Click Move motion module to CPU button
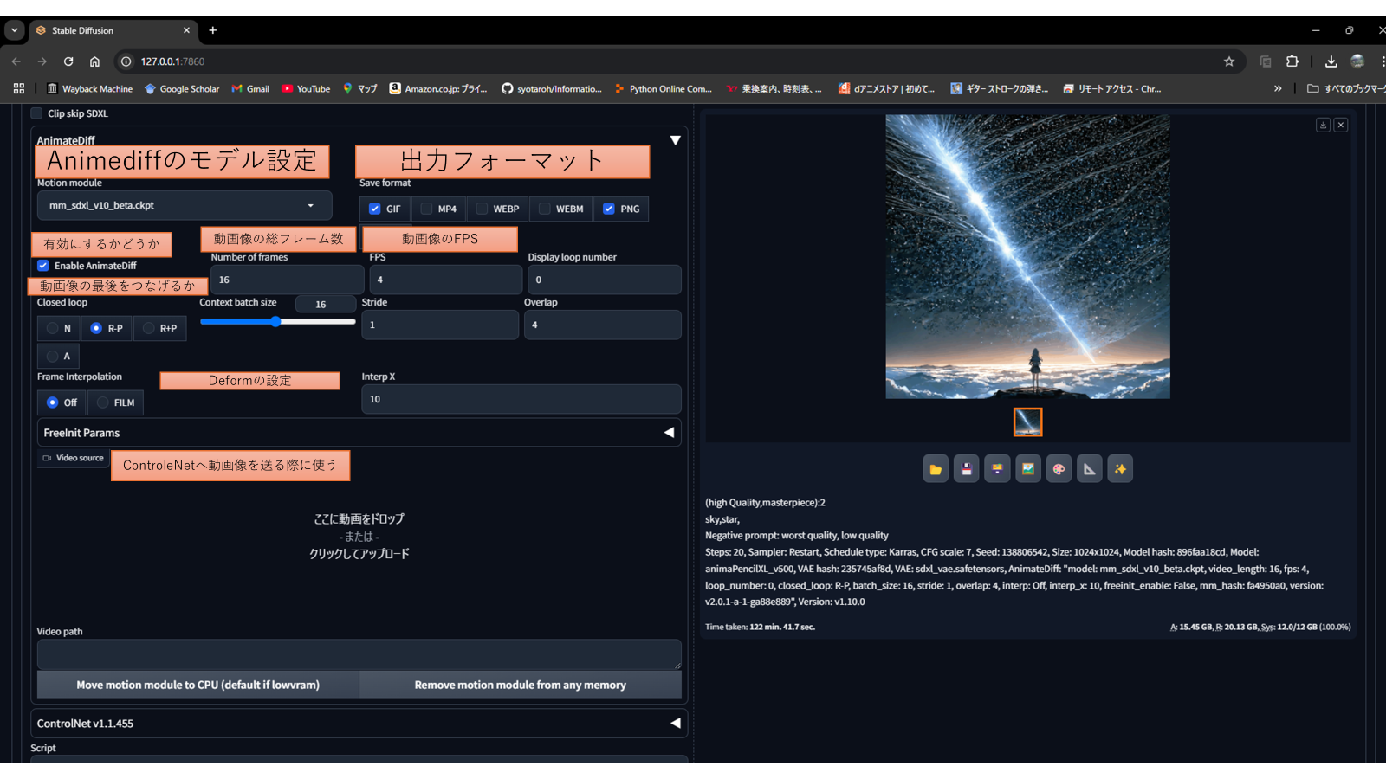This screenshot has height=779, width=1386. 197,684
